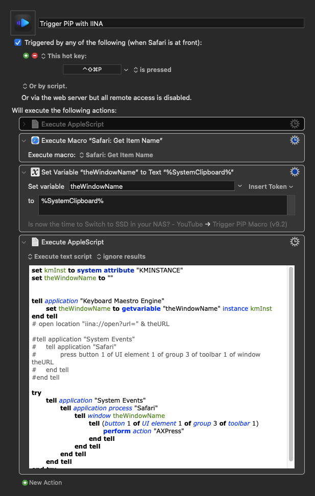The width and height of the screenshot is (315, 496).
Task: Click the 'set kmInst' line in script
Action: (x=107, y=270)
